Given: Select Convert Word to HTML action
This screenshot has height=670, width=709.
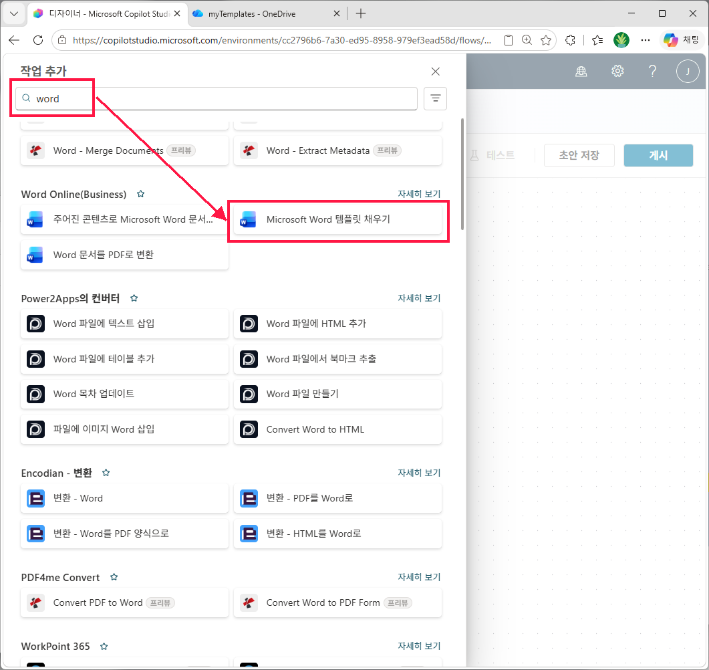Looking at the screenshot, I should click(x=337, y=429).
